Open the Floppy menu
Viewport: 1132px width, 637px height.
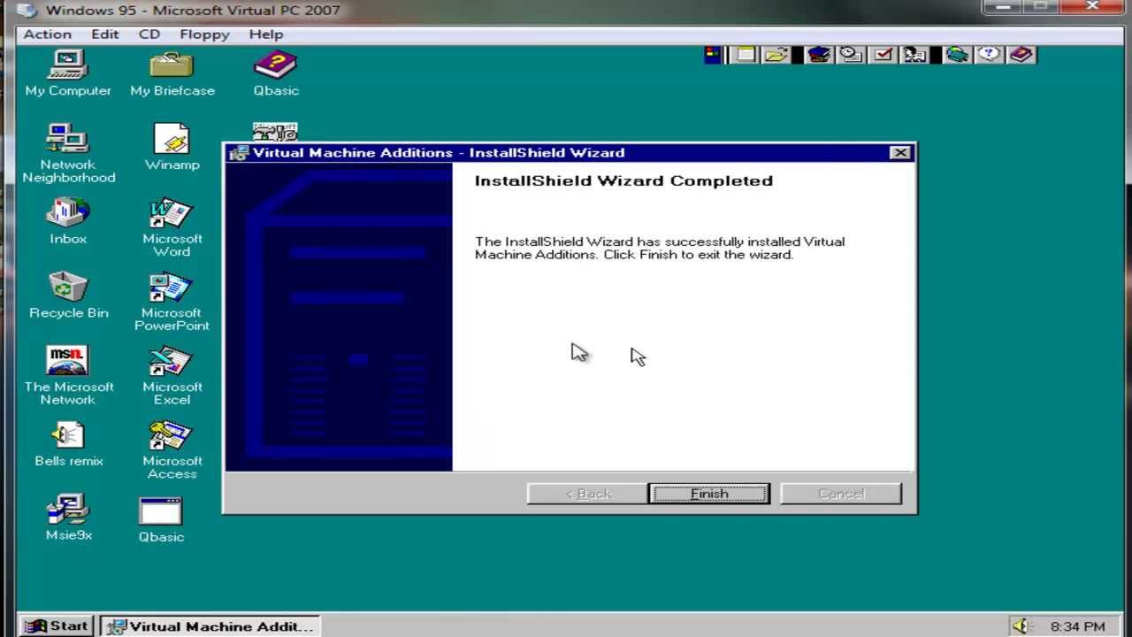[204, 35]
